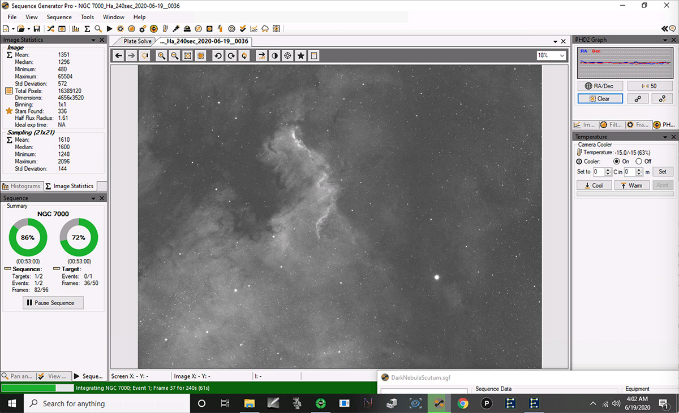Viewport: 679px width, 413px height.
Task: Click the play arrow icon in main toolbar
Action: pos(109,29)
